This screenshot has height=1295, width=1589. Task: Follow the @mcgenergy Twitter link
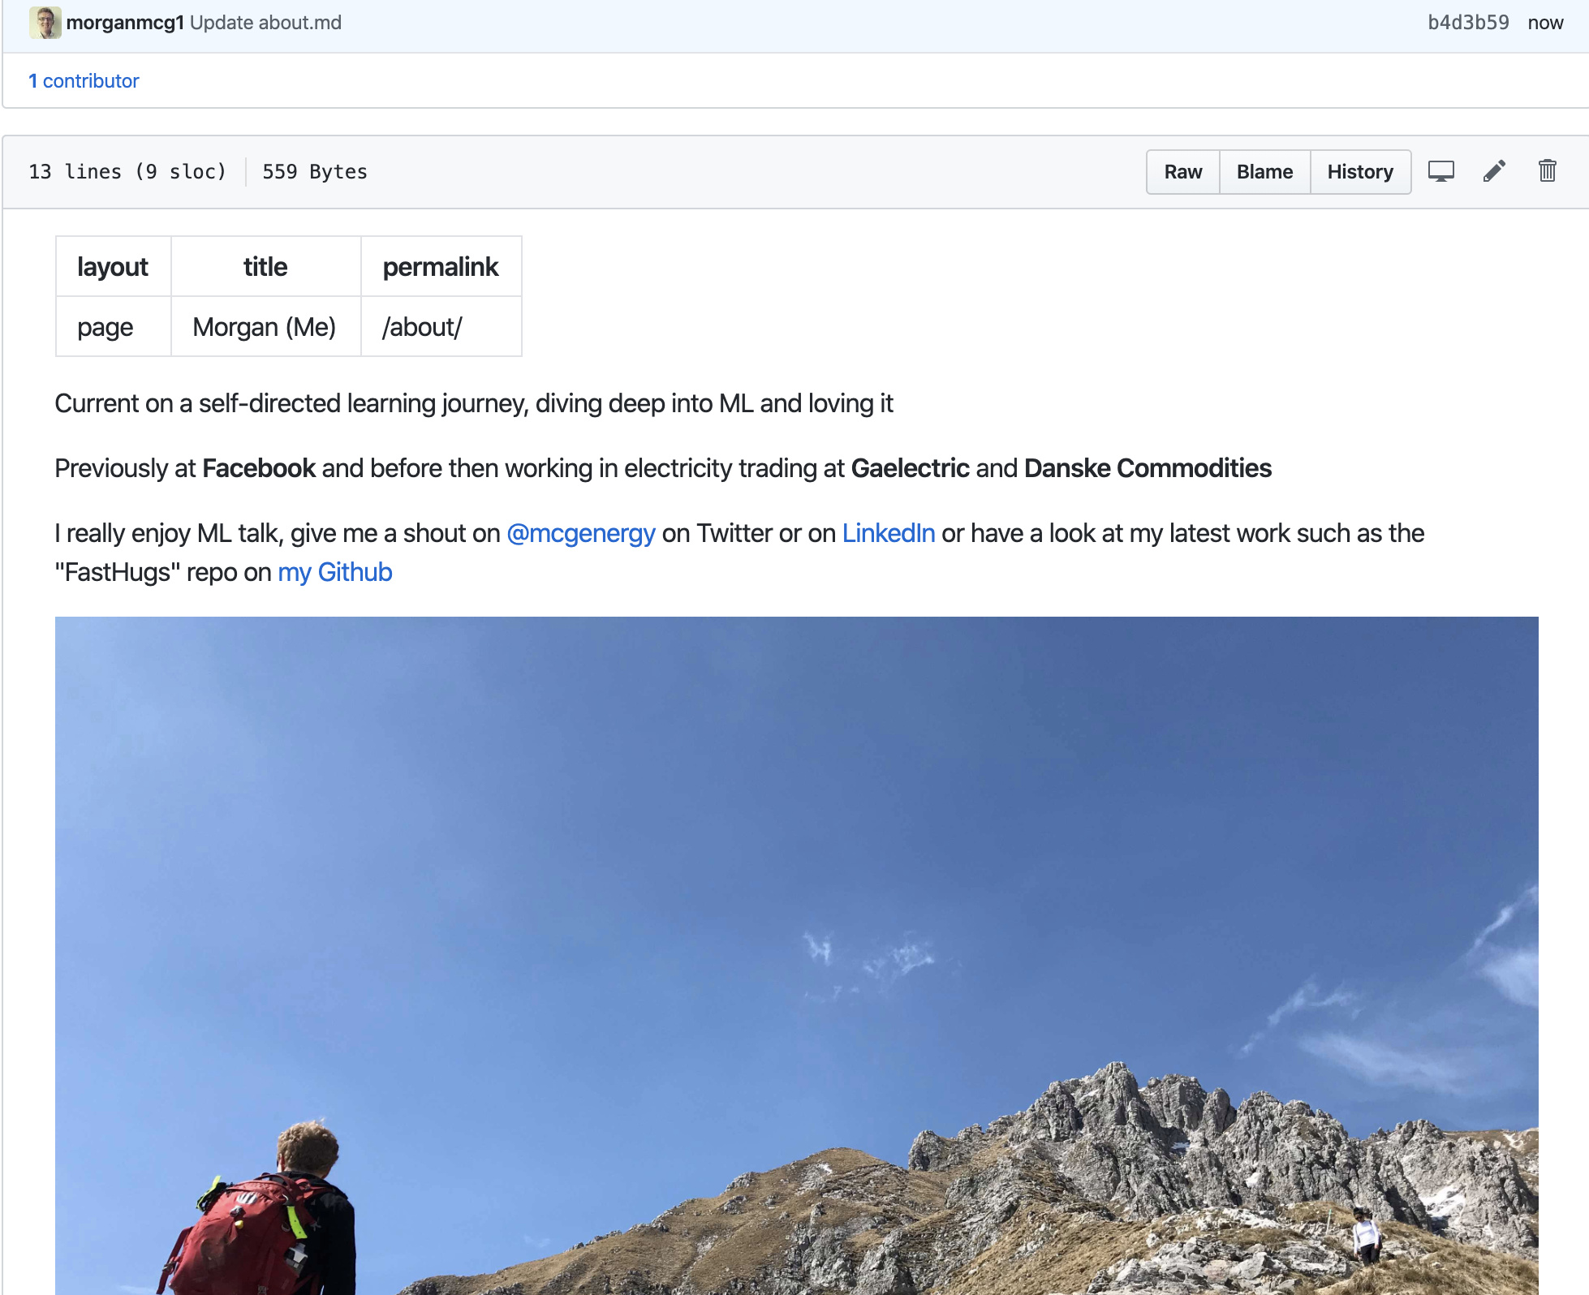[580, 533]
